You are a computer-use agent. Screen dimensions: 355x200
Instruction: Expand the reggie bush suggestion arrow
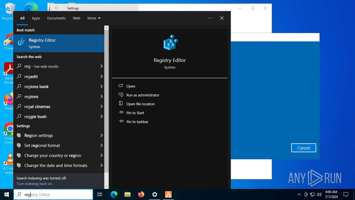[x=102, y=116]
